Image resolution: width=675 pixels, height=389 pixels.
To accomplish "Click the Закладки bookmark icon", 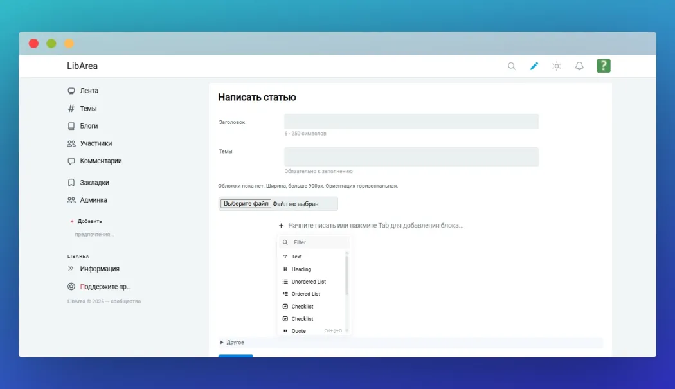I will point(71,182).
